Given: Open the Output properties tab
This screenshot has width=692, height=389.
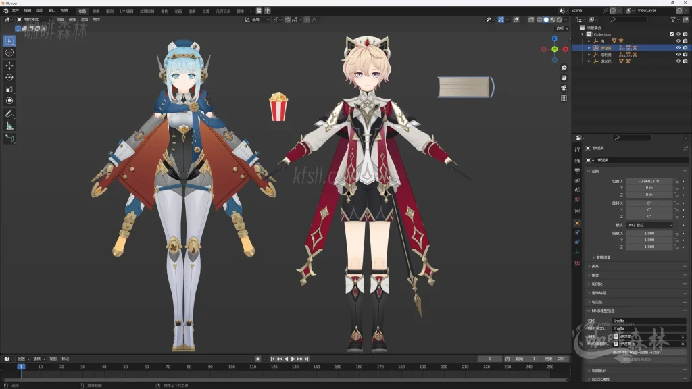Looking at the screenshot, I should (x=577, y=171).
